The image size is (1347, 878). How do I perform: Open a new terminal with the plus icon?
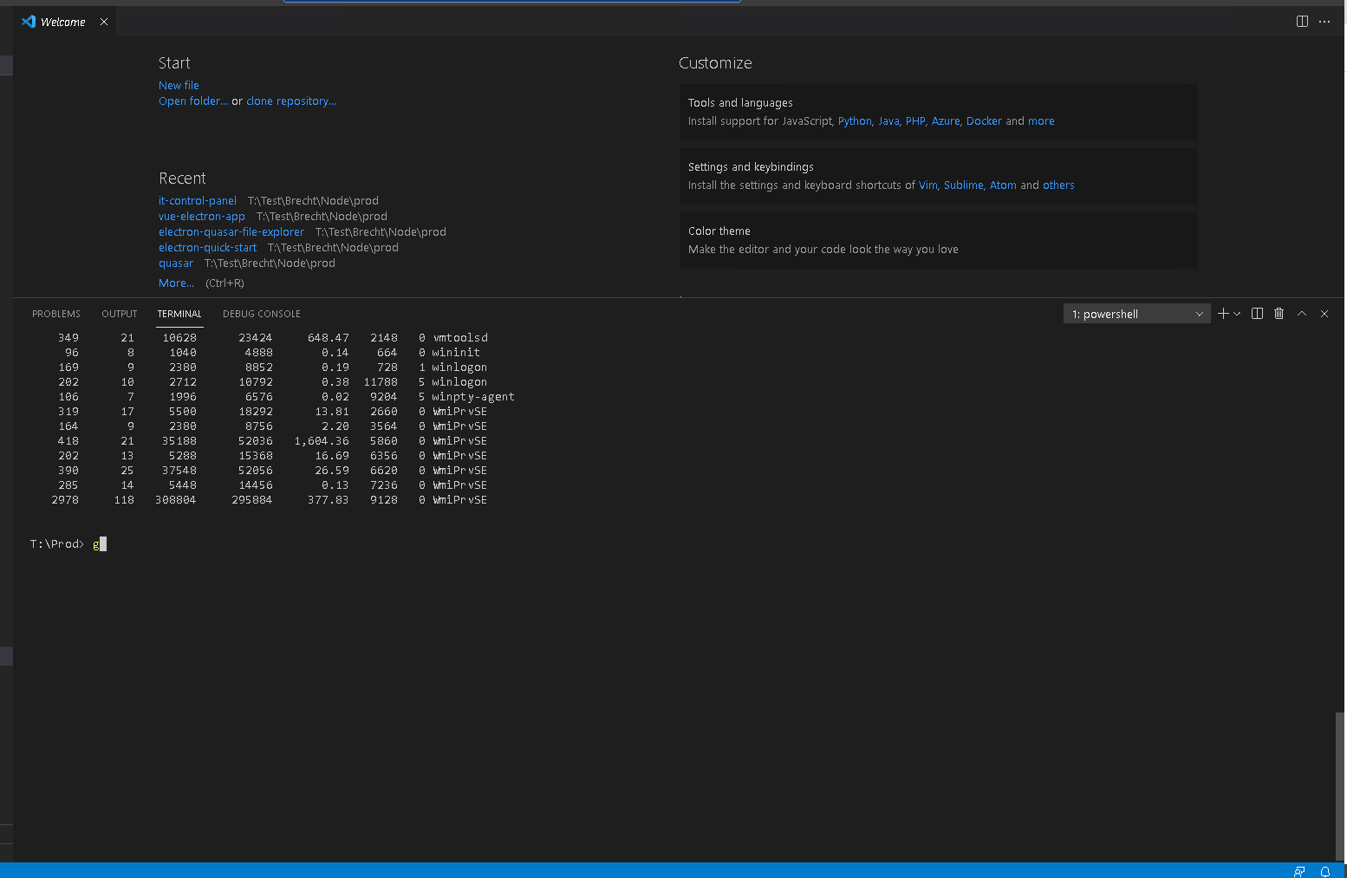coord(1222,313)
